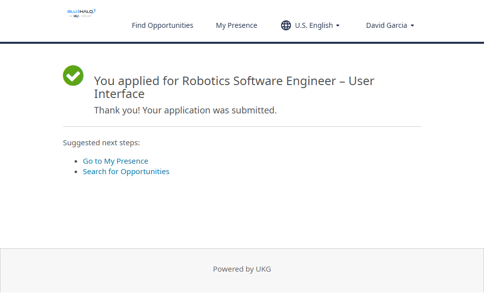
Task: Click the globe language icon
Action: [286, 25]
